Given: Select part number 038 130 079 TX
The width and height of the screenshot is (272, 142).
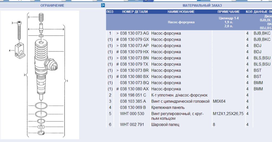Looking at the screenshot, I should point(134,64).
